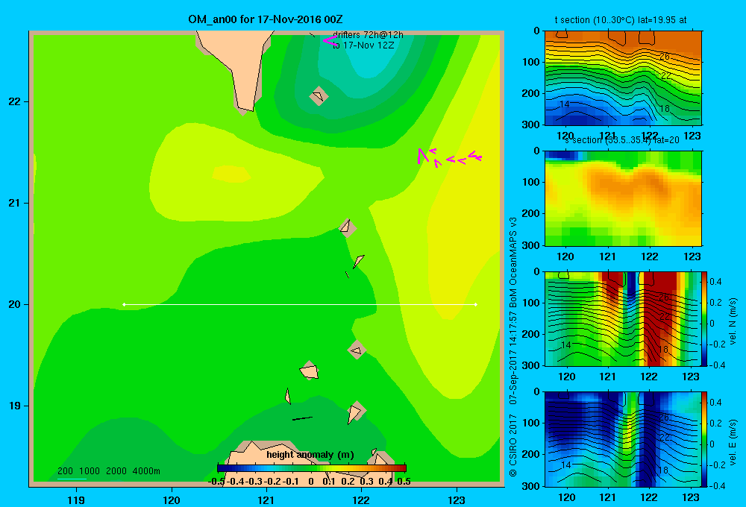
Task: Click longitude label 121 under main map
Action: [266, 500]
